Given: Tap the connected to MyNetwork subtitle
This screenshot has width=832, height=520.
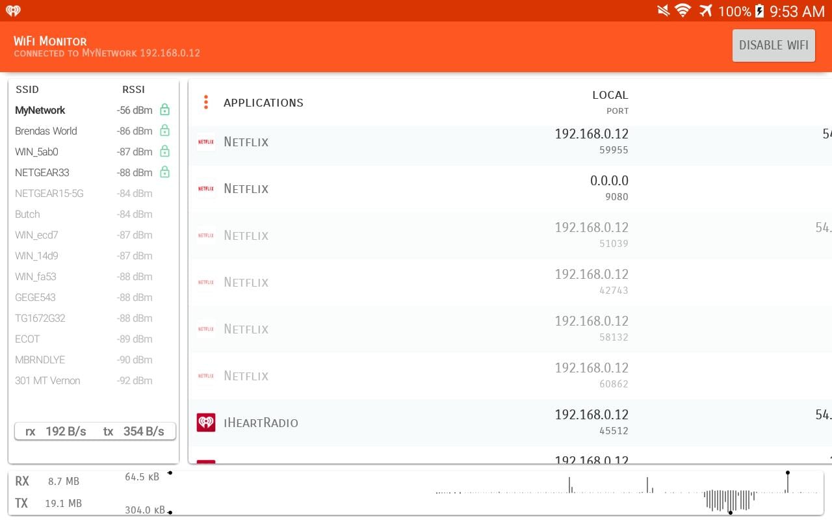Looking at the screenshot, I should [107, 53].
